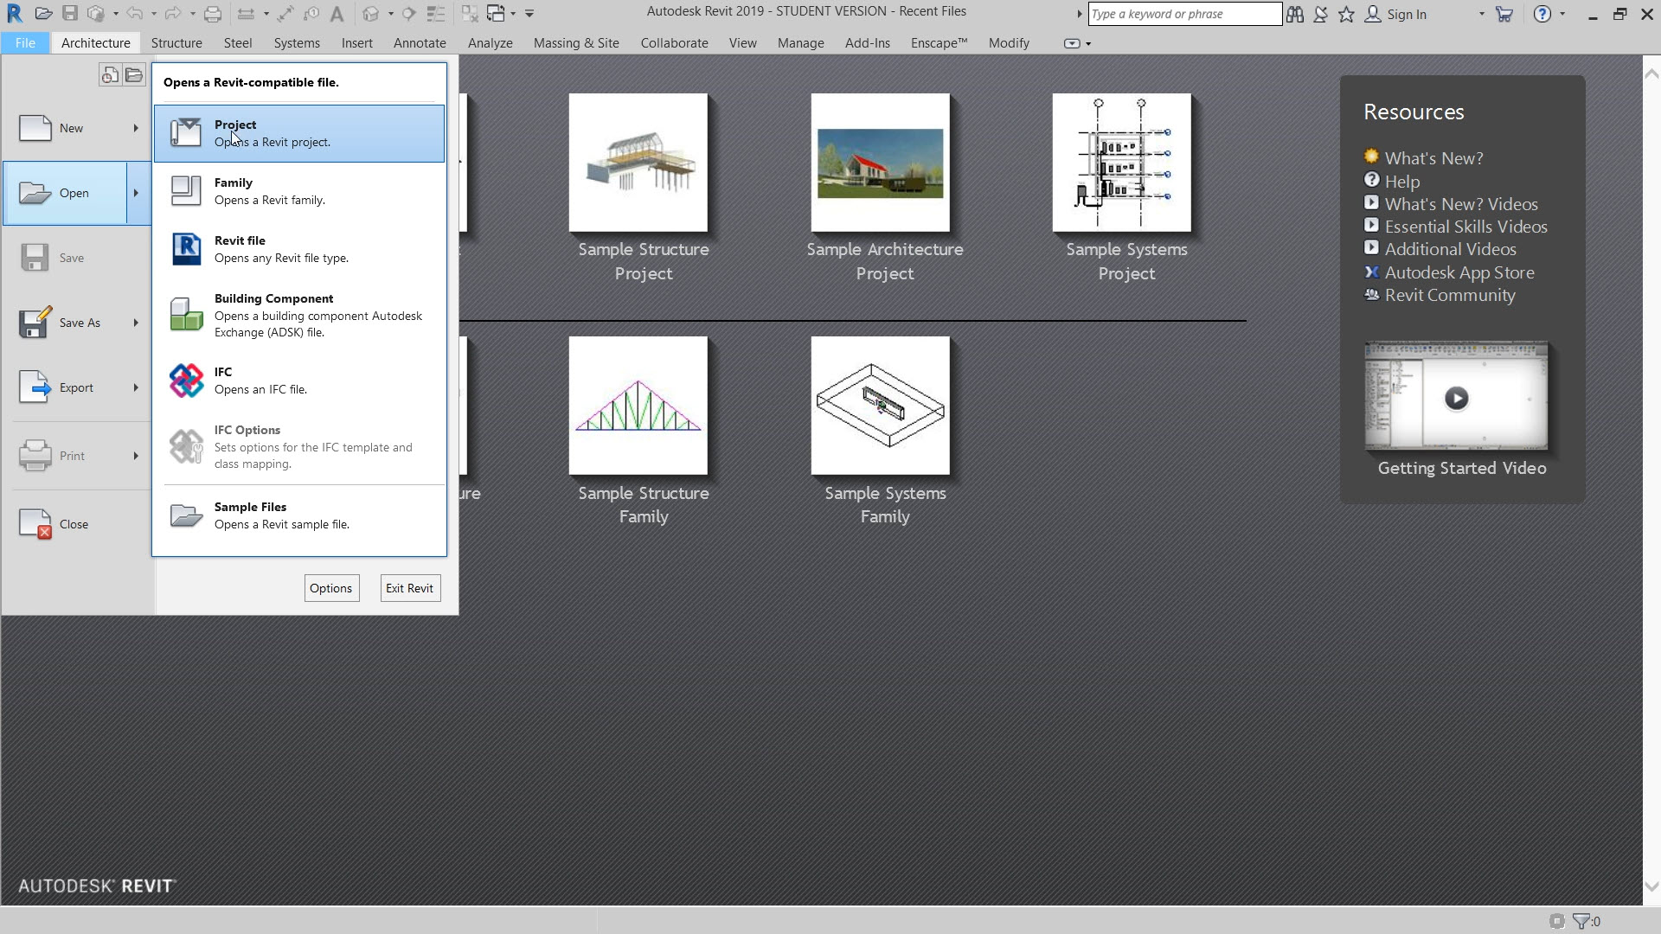Select Family under Open submenu
1661x934 pixels.
coord(299,191)
